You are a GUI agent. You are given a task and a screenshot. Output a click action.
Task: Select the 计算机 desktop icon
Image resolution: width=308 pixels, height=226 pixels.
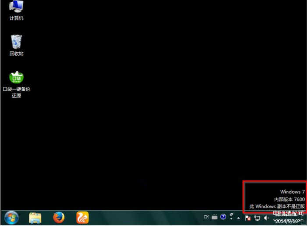click(x=16, y=7)
